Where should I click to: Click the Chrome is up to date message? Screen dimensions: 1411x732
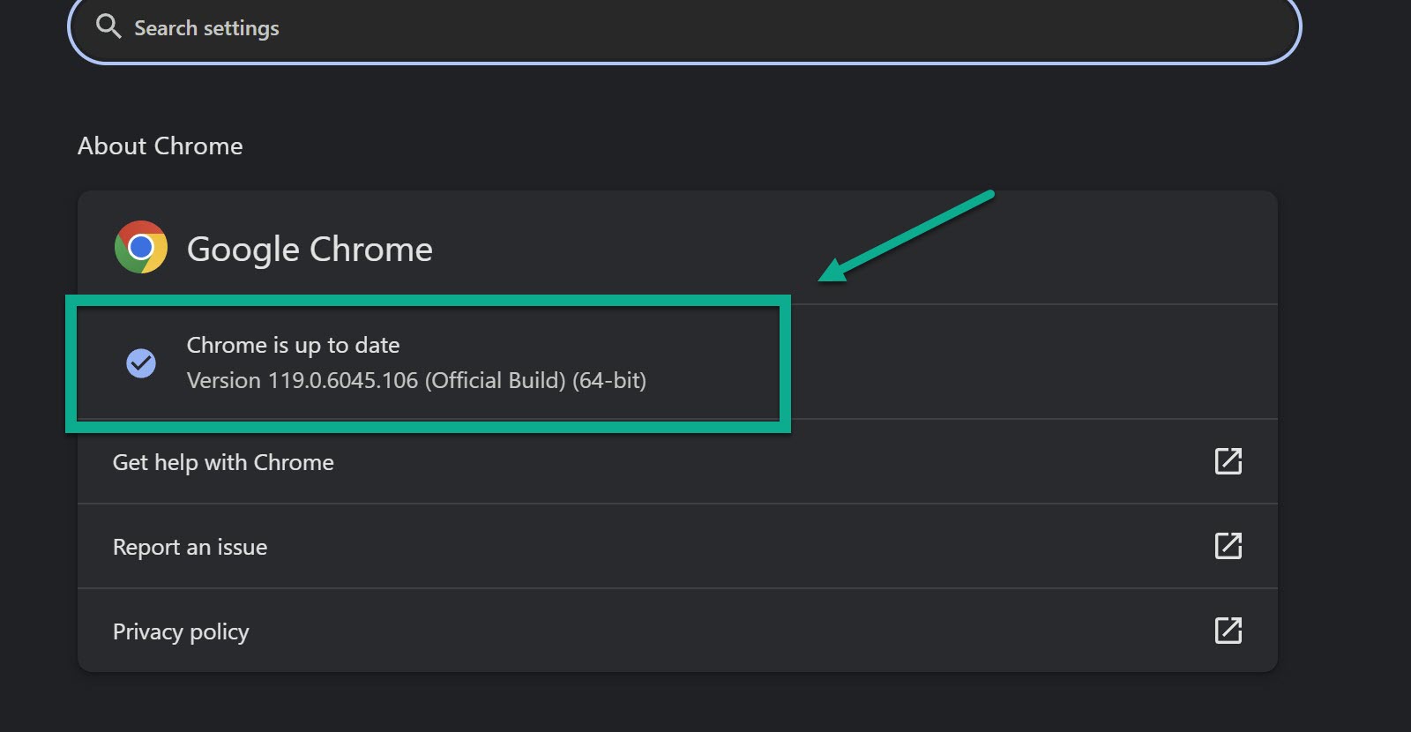(293, 345)
